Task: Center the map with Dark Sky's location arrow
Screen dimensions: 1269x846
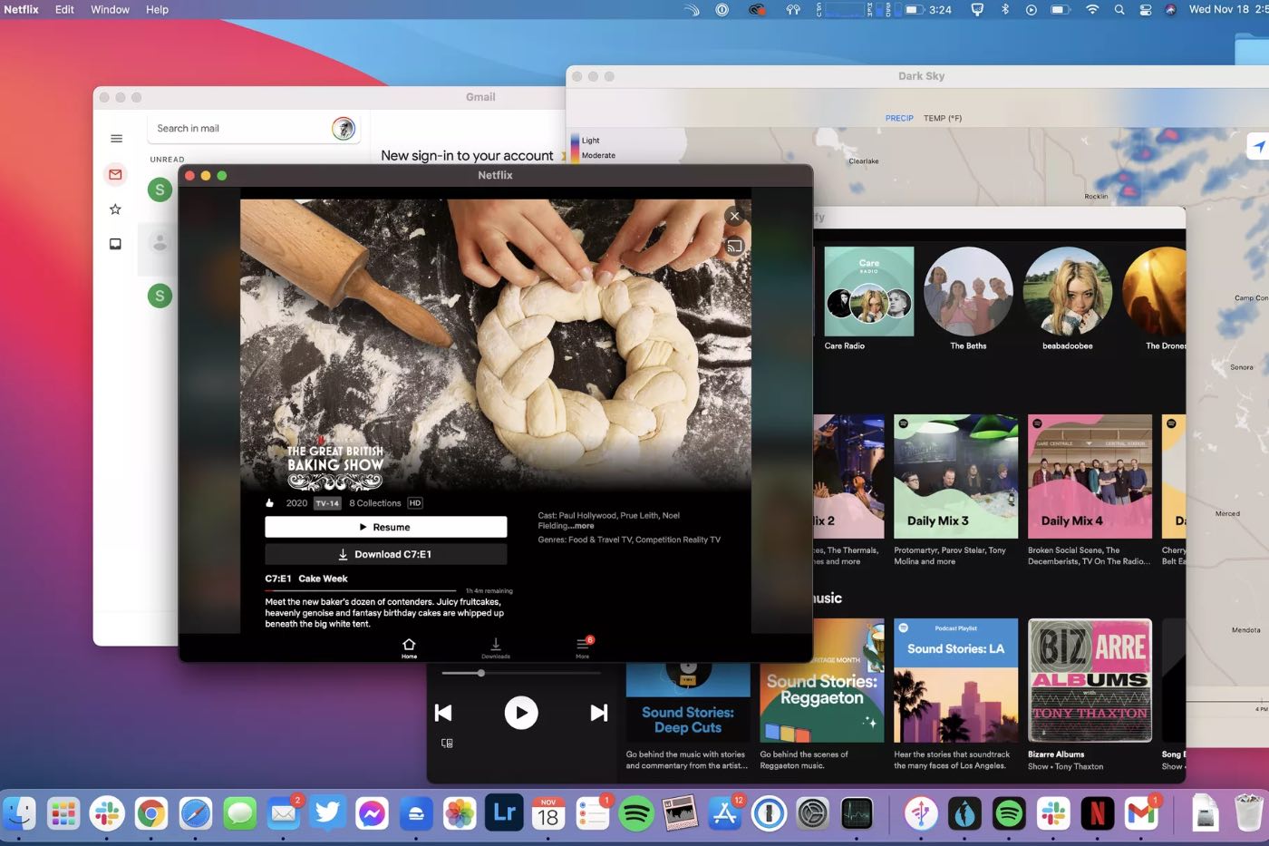Action: click(x=1258, y=146)
